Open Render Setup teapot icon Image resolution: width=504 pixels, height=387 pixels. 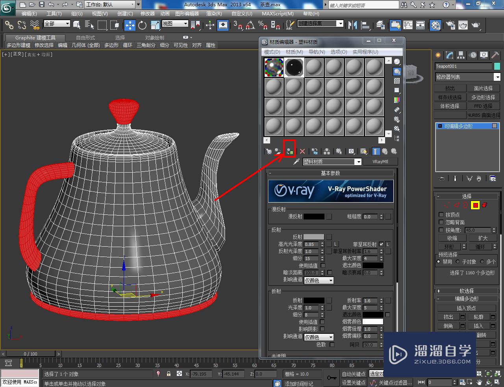click(x=450, y=25)
